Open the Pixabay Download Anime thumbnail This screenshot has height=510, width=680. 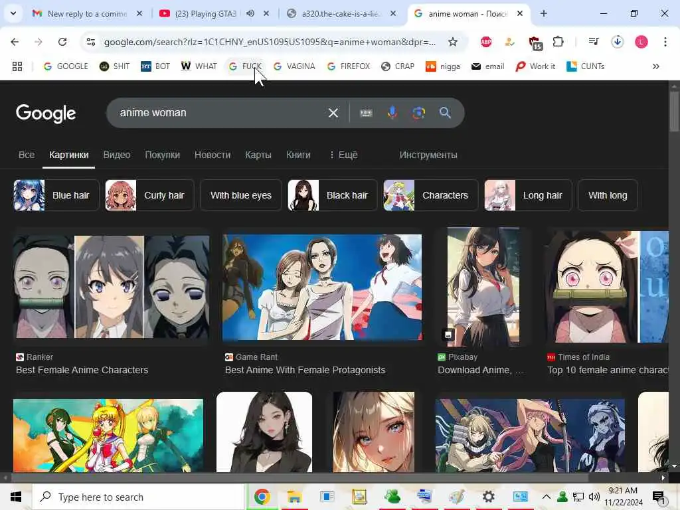click(x=483, y=286)
